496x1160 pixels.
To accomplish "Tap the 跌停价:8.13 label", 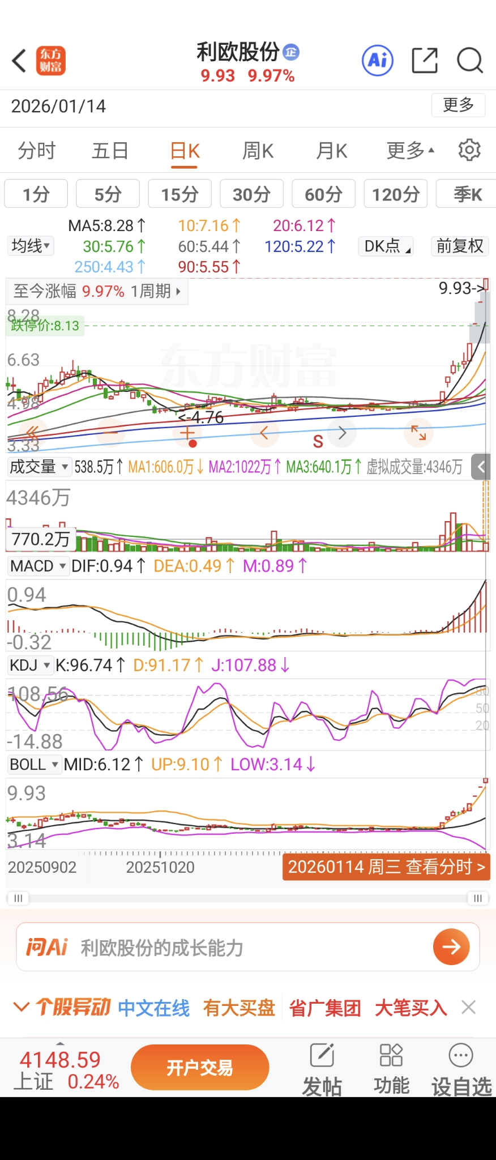I will pos(45,326).
